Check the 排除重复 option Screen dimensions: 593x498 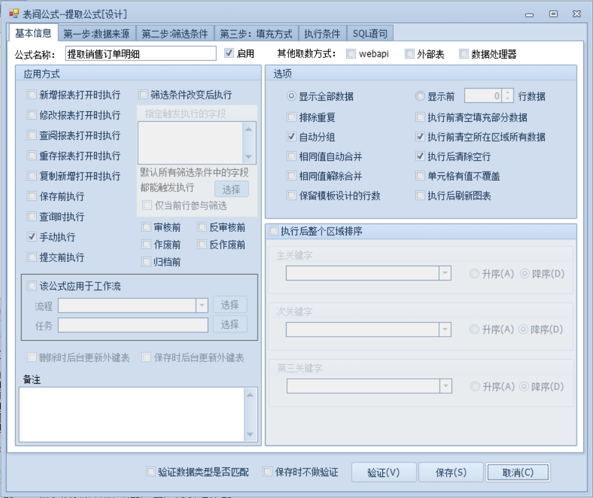point(292,117)
